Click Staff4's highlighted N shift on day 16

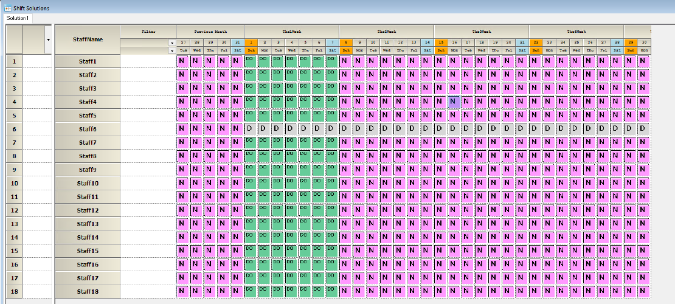tap(454, 102)
